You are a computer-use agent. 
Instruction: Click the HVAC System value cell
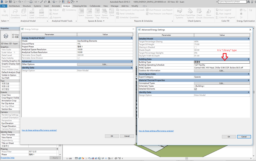click(x=222, y=68)
